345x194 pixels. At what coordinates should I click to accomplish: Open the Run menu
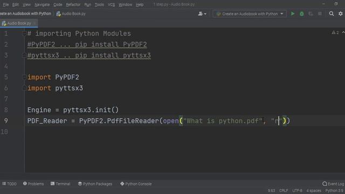87,4
